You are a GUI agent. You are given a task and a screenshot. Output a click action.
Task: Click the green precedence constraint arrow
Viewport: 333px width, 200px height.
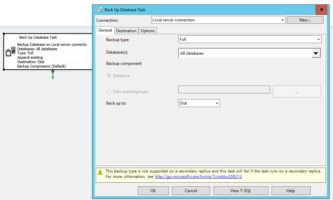point(53,76)
